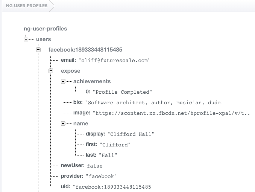The width and height of the screenshot is (255, 192).
Task: Collapse the users node
Action: (x=26, y=39)
